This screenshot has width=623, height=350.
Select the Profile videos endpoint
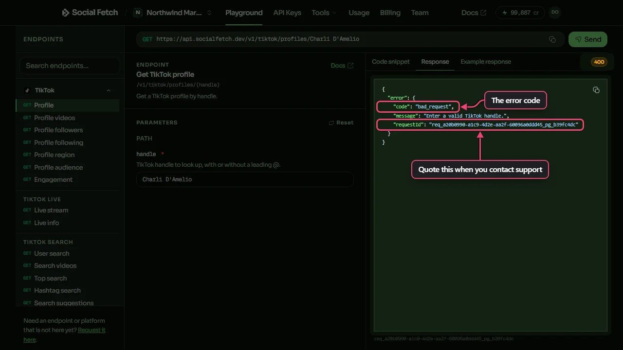[68, 118]
